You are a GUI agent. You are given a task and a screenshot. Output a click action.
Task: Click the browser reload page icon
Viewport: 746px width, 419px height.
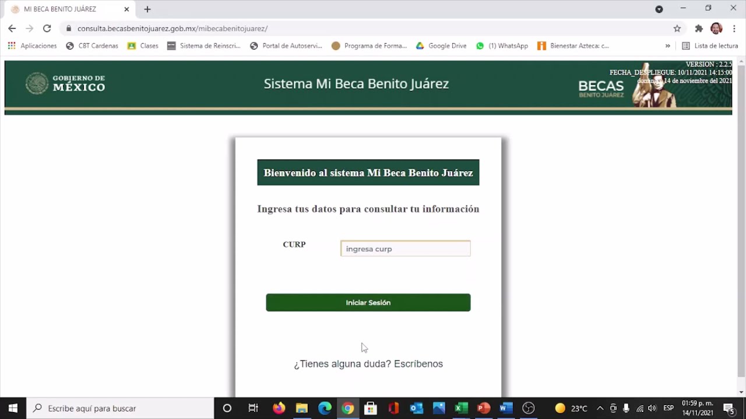pos(47,29)
